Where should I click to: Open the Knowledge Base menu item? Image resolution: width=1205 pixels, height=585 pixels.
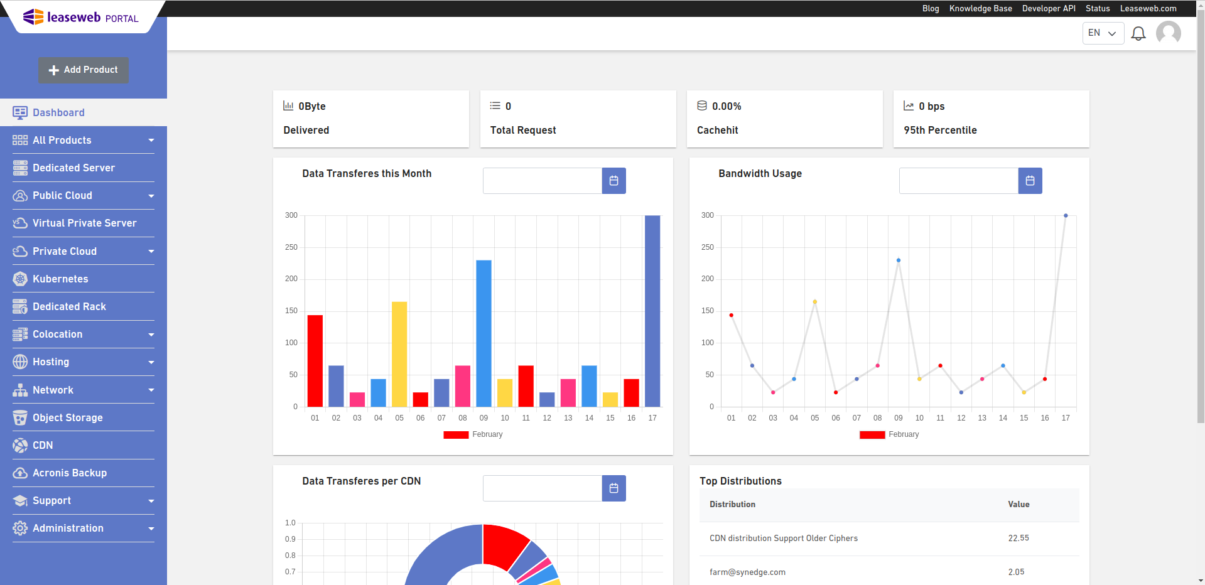(980, 8)
